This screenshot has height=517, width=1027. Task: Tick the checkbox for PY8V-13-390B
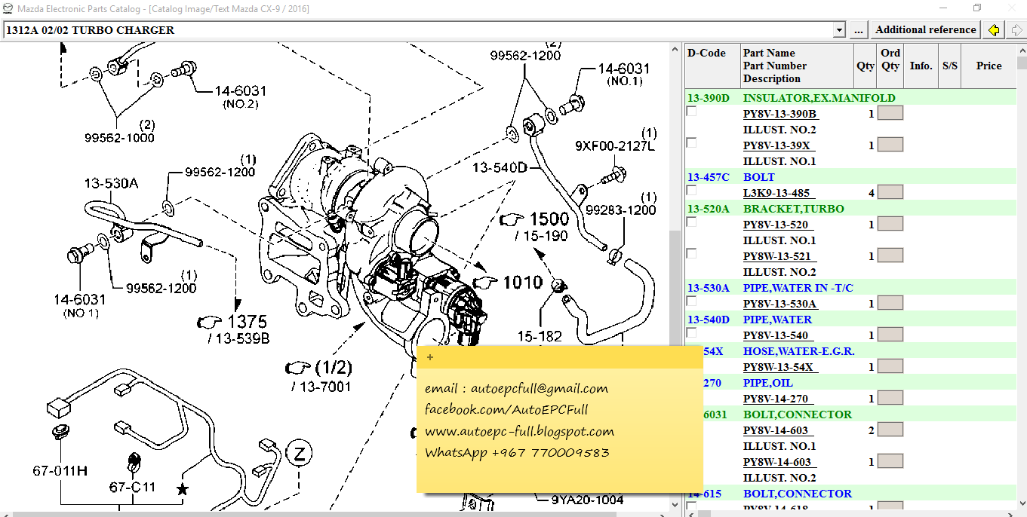click(x=691, y=111)
